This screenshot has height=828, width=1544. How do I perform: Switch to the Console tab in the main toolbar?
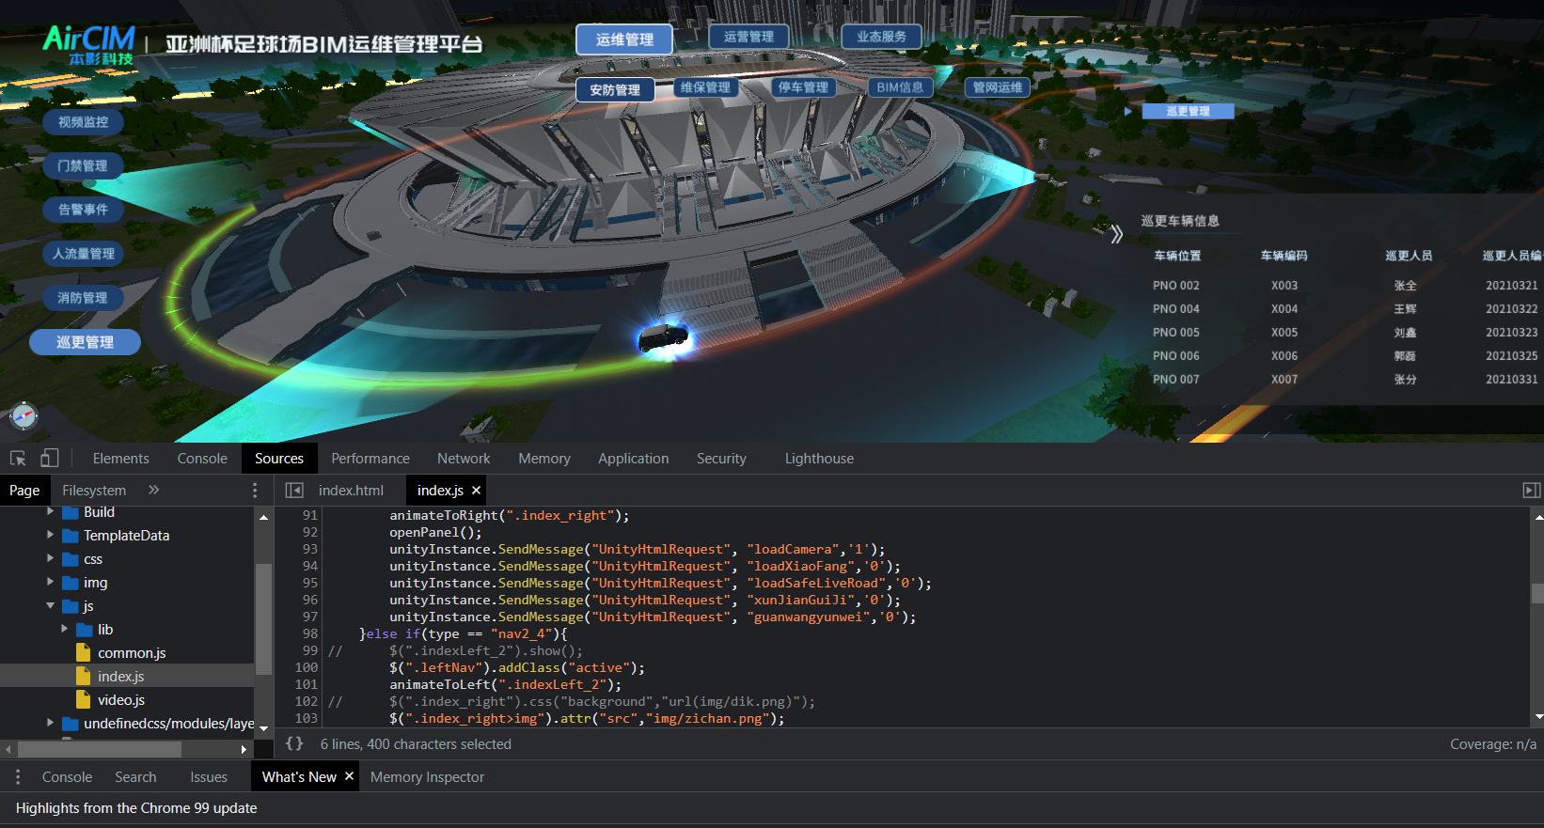click(202, 459)
